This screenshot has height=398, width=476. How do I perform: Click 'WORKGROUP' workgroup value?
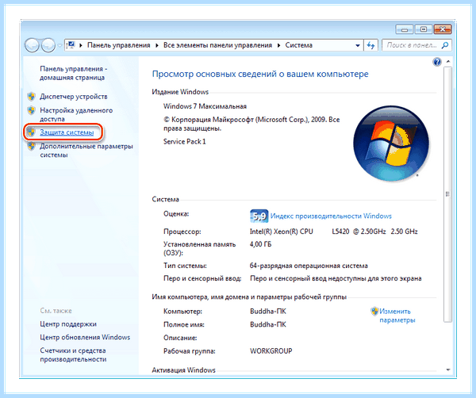coord(271,351)
